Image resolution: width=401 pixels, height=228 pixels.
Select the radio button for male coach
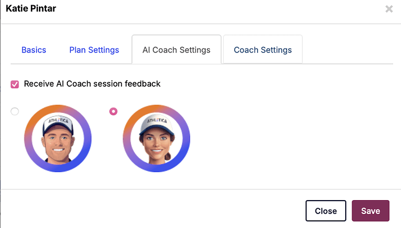point(15,112)
